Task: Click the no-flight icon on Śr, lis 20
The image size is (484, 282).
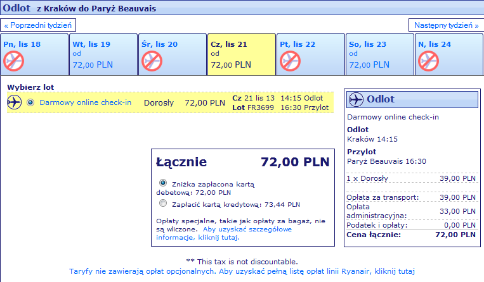Action: [x=152, y=61]
